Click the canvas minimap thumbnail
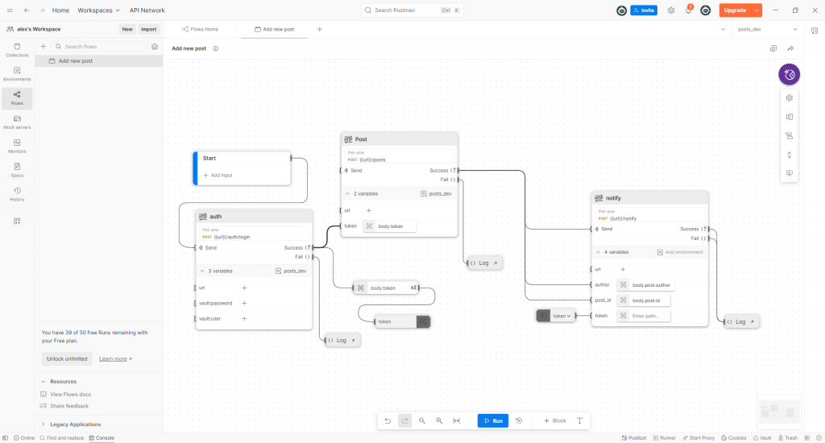 [779, 412]
